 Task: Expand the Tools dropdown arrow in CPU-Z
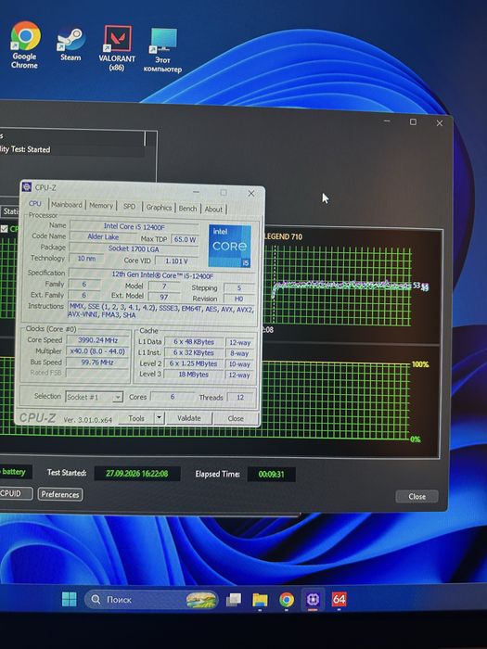click(159, 418)
